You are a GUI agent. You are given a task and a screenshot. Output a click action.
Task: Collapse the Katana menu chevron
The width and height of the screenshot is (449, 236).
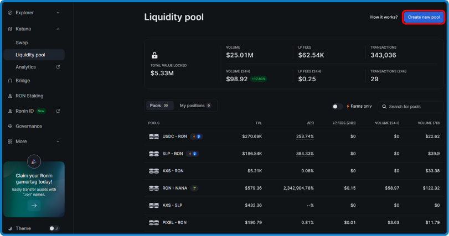(58, 29)
